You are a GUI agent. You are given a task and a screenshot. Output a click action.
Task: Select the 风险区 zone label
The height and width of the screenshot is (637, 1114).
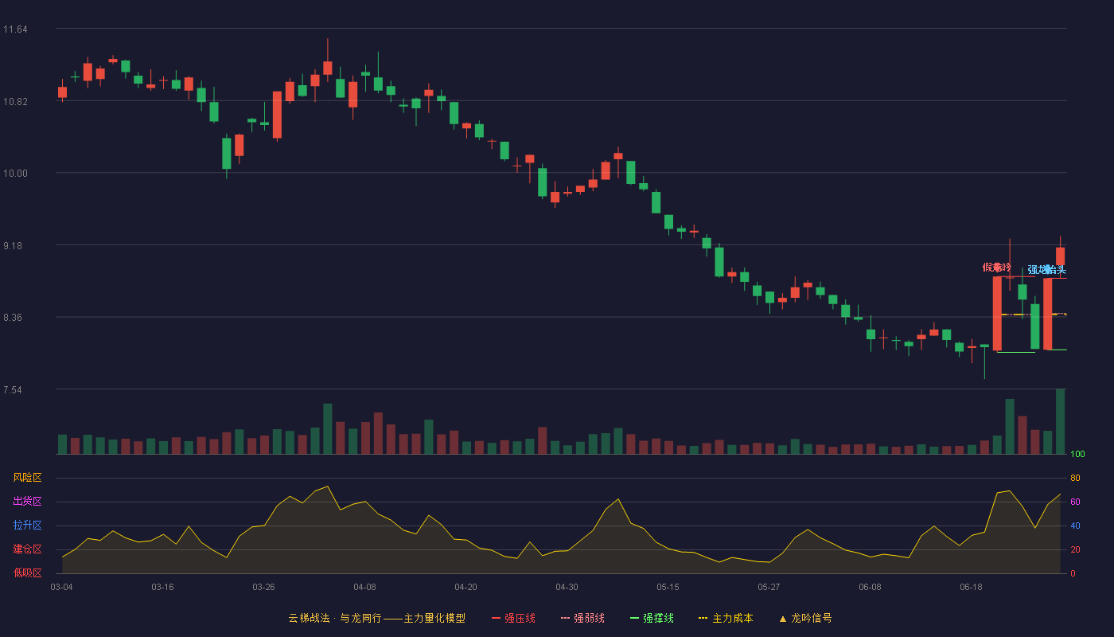pyautogui.click(x=28, y=478)
